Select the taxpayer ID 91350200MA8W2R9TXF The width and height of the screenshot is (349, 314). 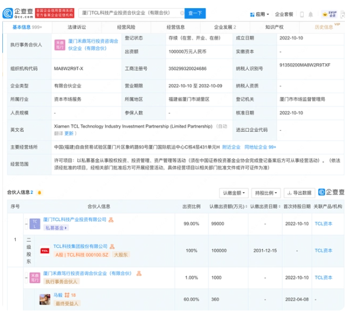[x=305, y=65]
